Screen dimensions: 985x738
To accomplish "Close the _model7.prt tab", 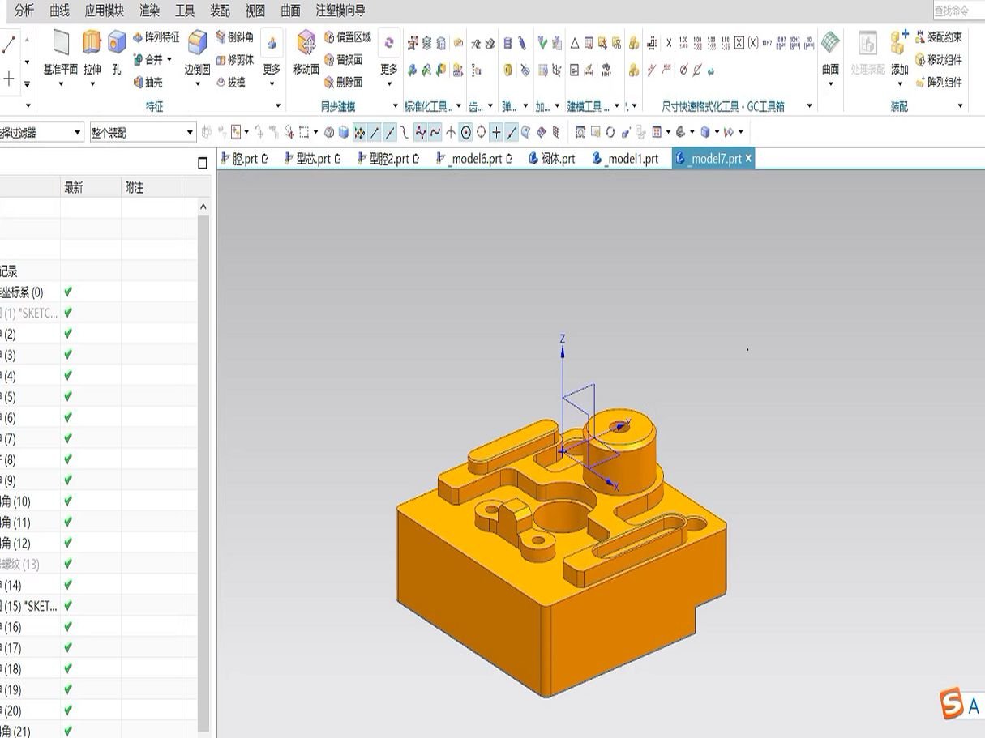I will pyautogui.click(x=748, y=159).
